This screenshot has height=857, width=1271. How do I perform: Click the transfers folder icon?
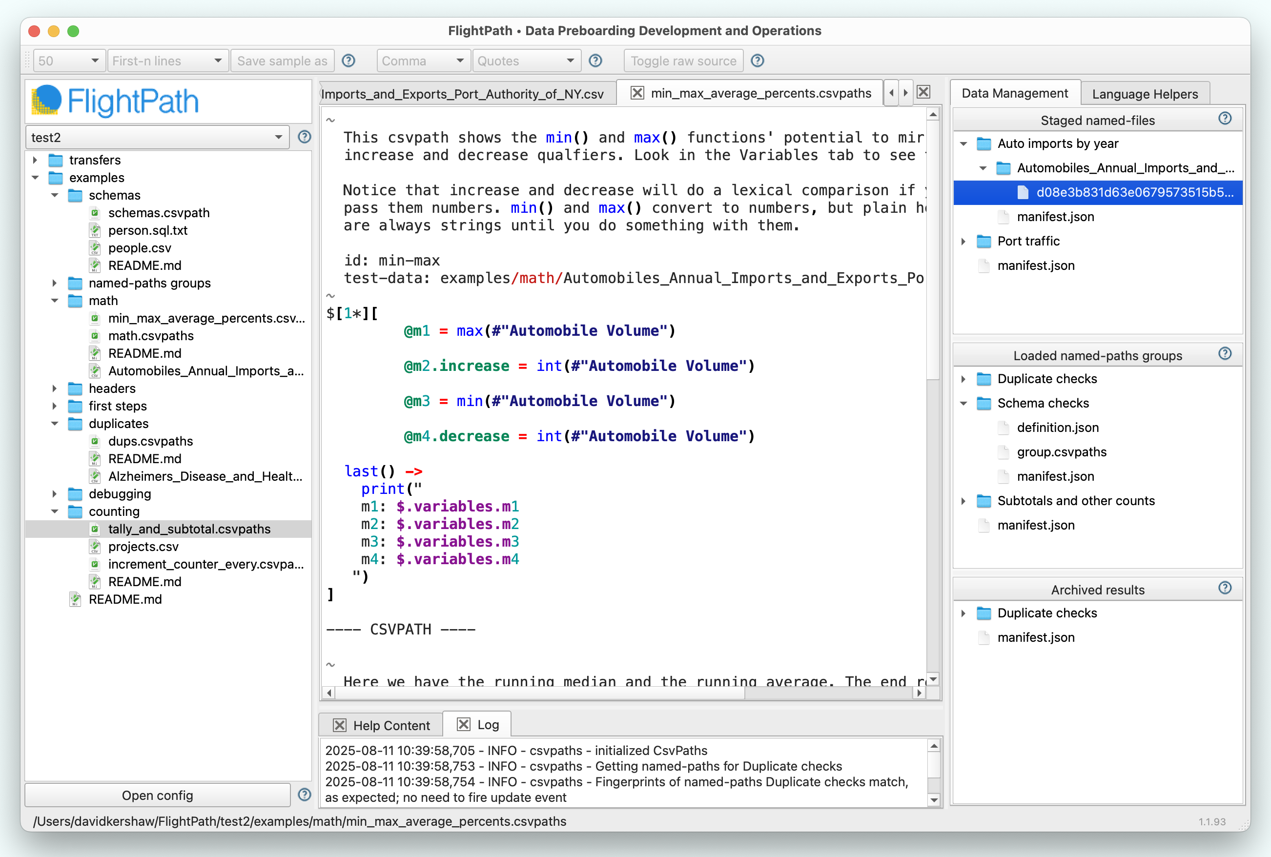(55, 160)
